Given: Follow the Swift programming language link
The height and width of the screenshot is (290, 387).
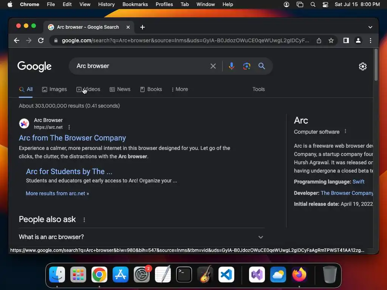Looking at the screenshot, I should pos(358,182).
